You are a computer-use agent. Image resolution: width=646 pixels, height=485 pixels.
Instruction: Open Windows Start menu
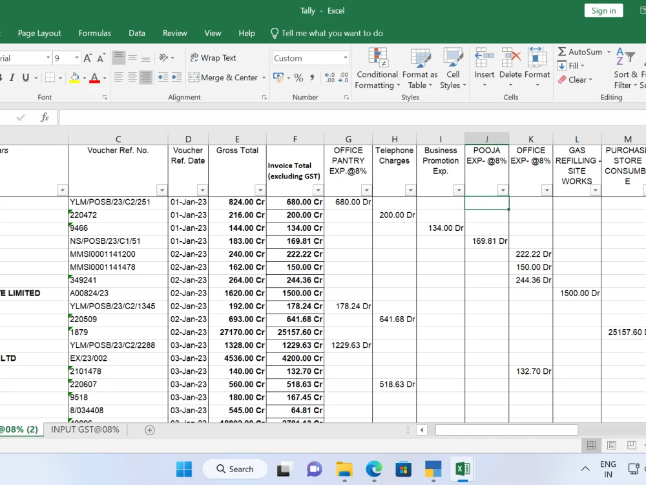[183, 469]
